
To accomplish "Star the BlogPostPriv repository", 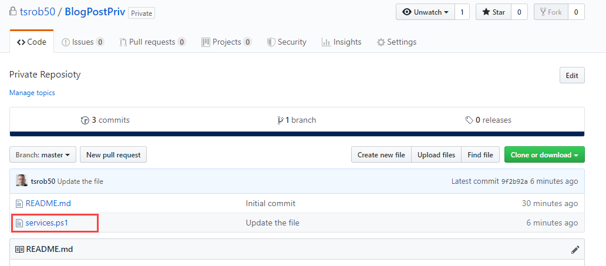I will click(x=493, y=12).
